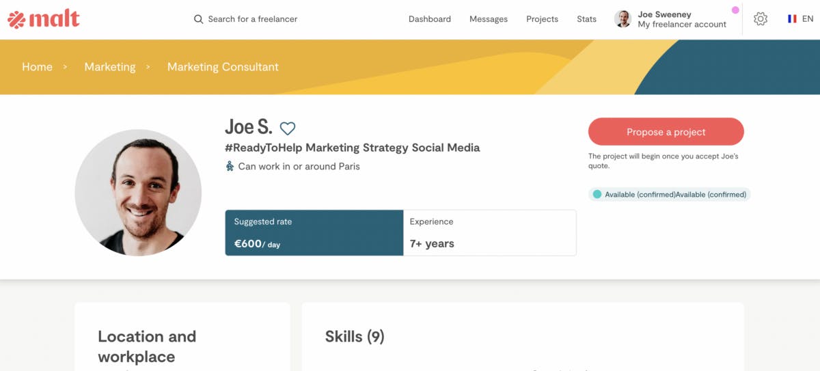Click Joe Sweeney's header avatar
Viewport: 820px width, 371px height.
tap(623, 19)
